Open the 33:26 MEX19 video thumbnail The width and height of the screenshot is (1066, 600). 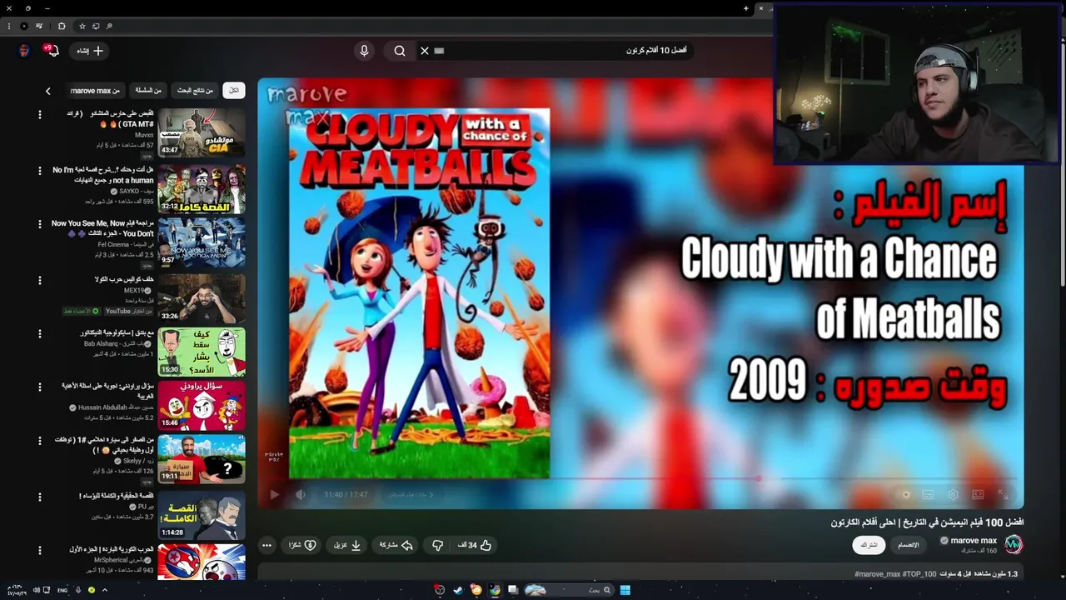pyautogui.click(x=202, y=297)
